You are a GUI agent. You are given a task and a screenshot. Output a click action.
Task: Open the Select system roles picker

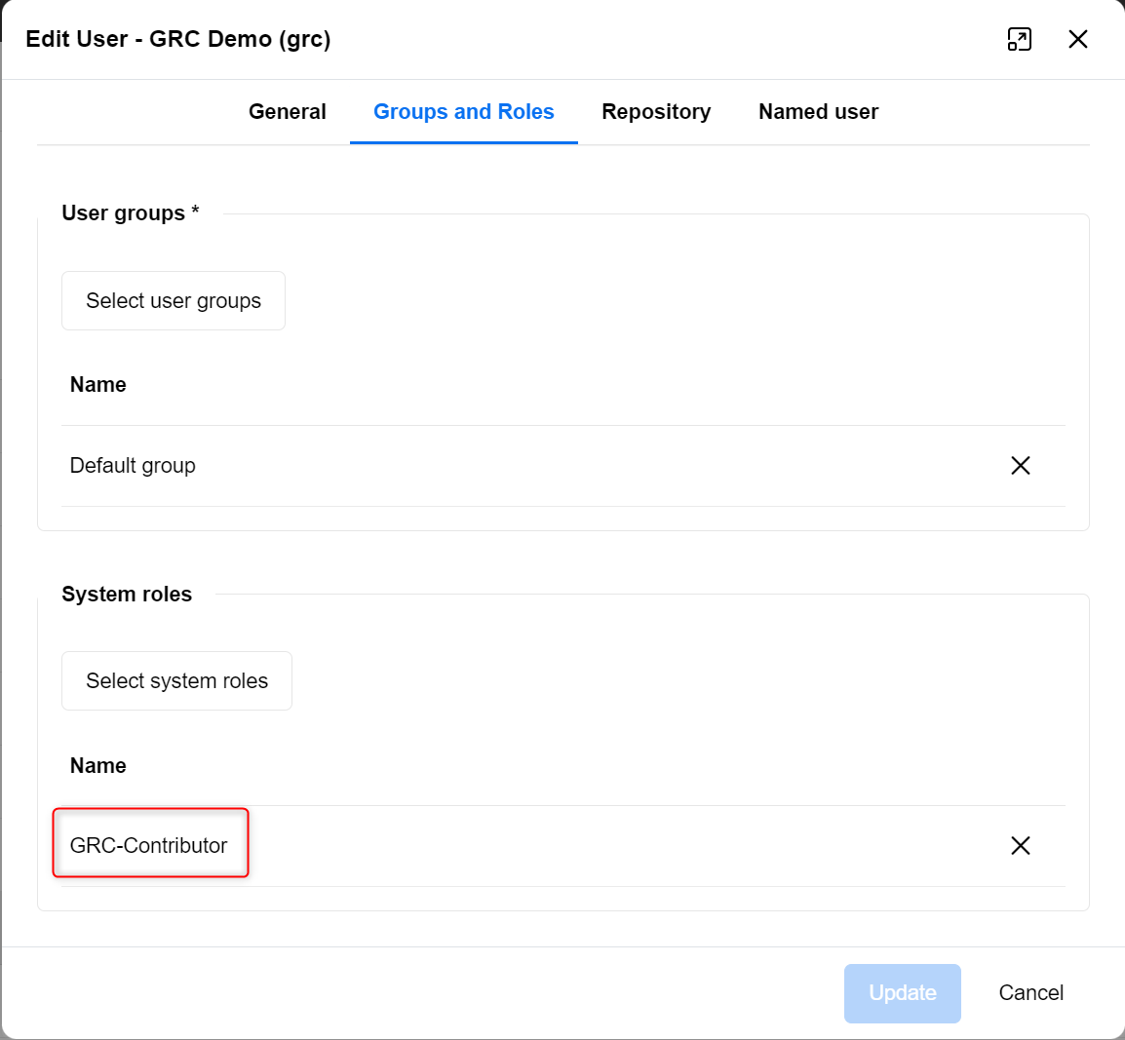point(176,681)
